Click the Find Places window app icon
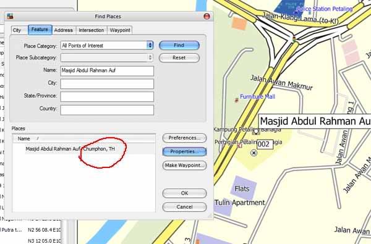The image size is (371, 244). [10, 16]
